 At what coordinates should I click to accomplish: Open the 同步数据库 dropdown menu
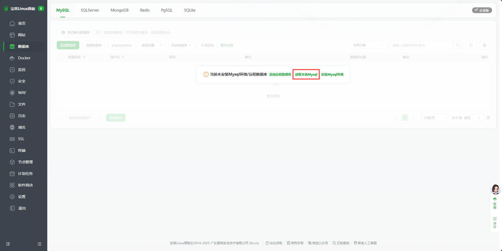181,45
